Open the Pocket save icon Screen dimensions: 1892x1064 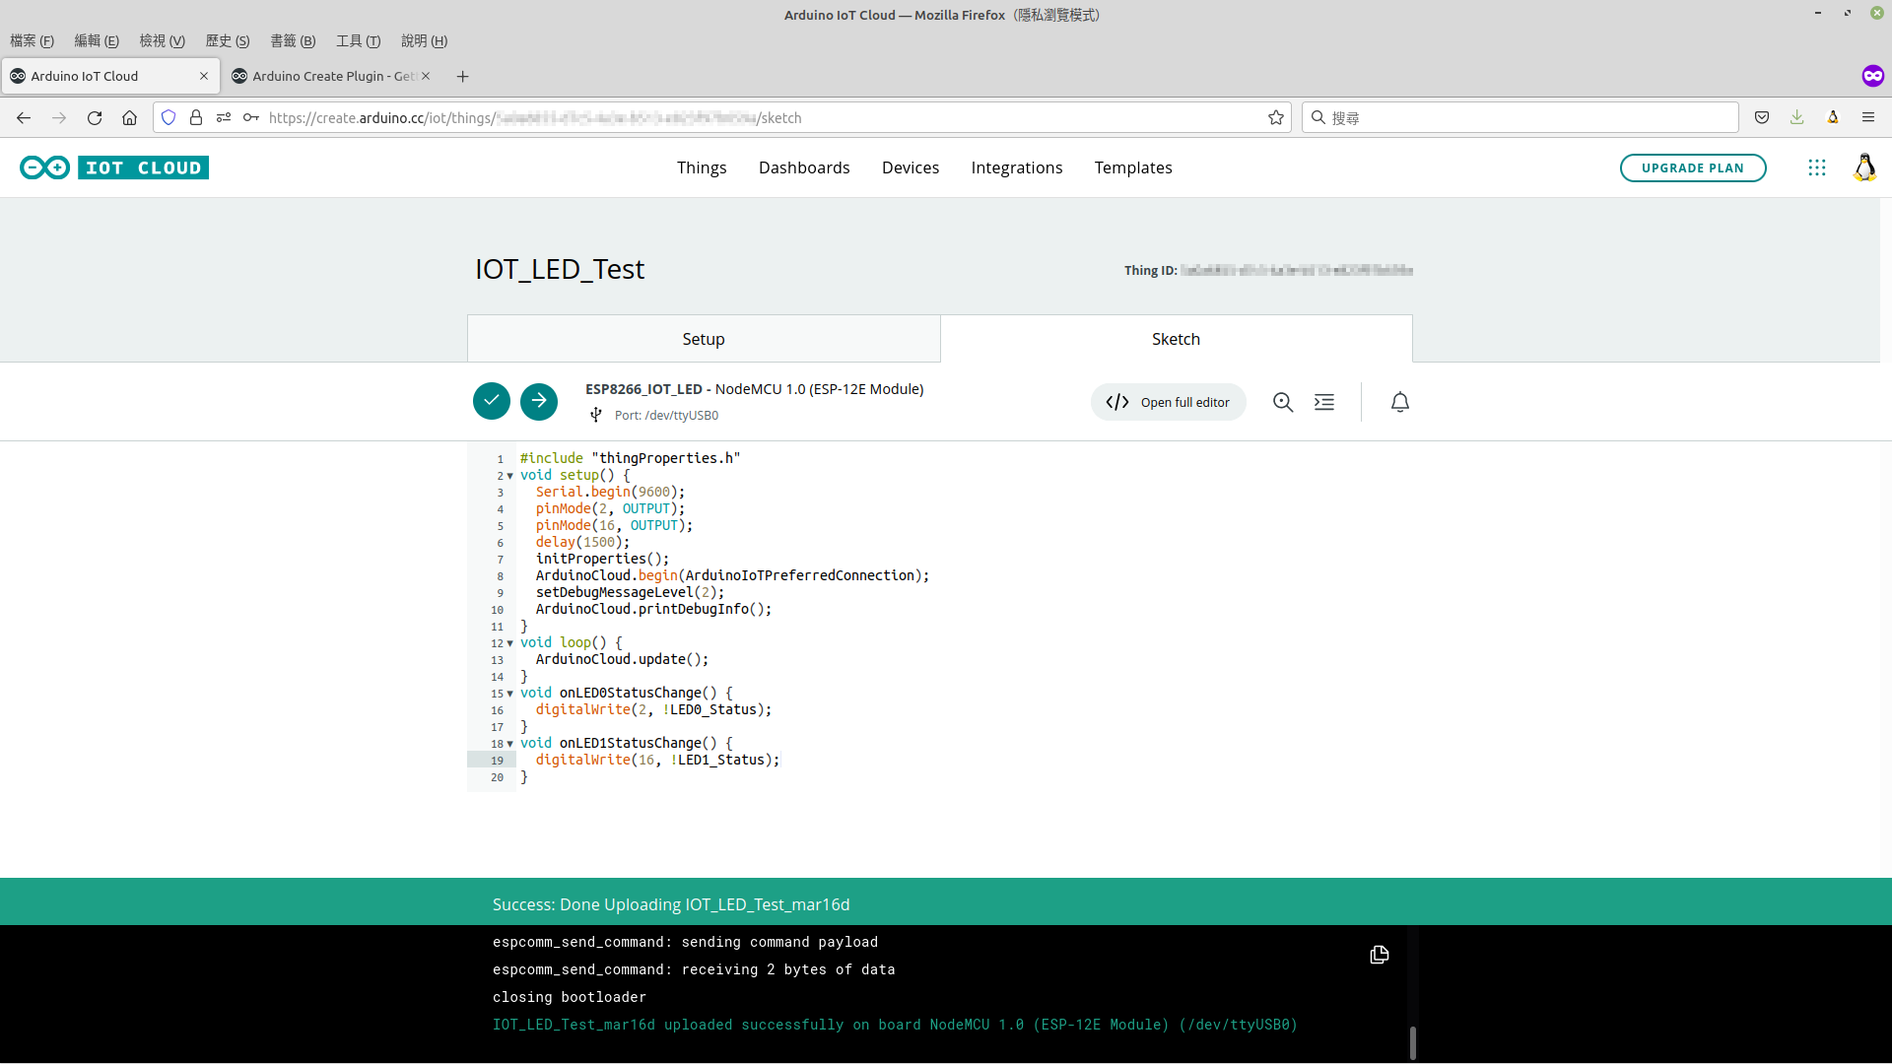[x=1762, y=117]
